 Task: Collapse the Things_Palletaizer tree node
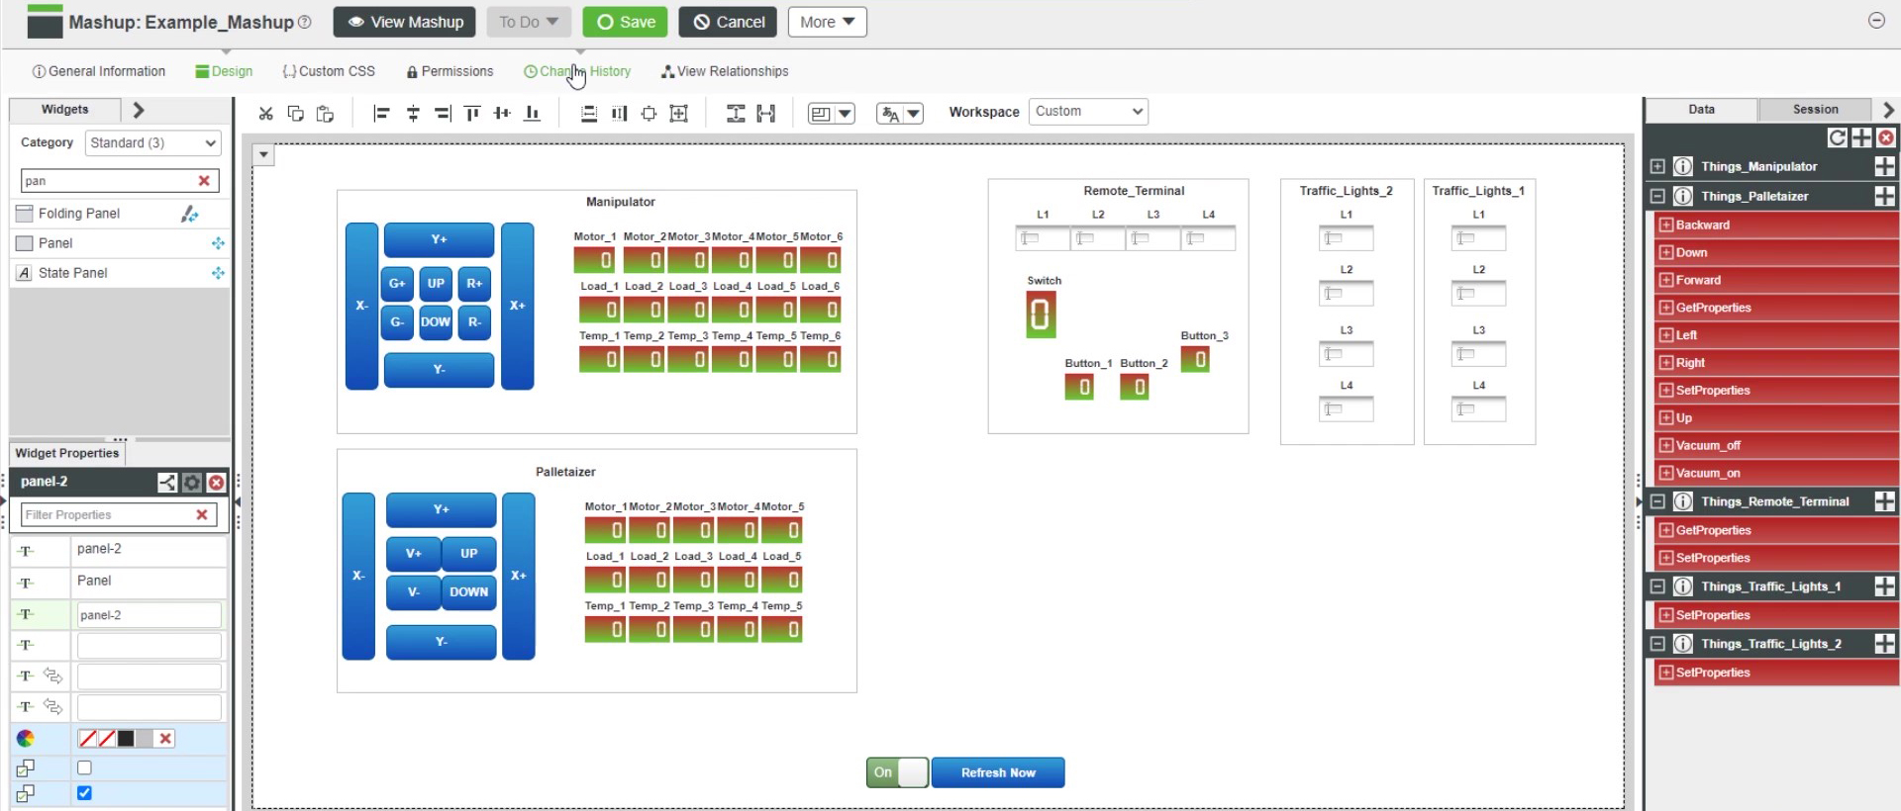tap(1657, 197)
